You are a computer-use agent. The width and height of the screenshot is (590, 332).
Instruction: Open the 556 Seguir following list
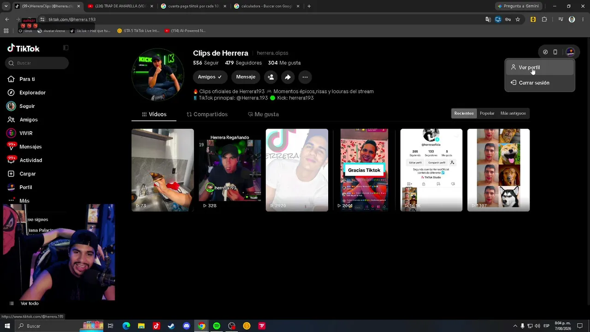(206, 63)
